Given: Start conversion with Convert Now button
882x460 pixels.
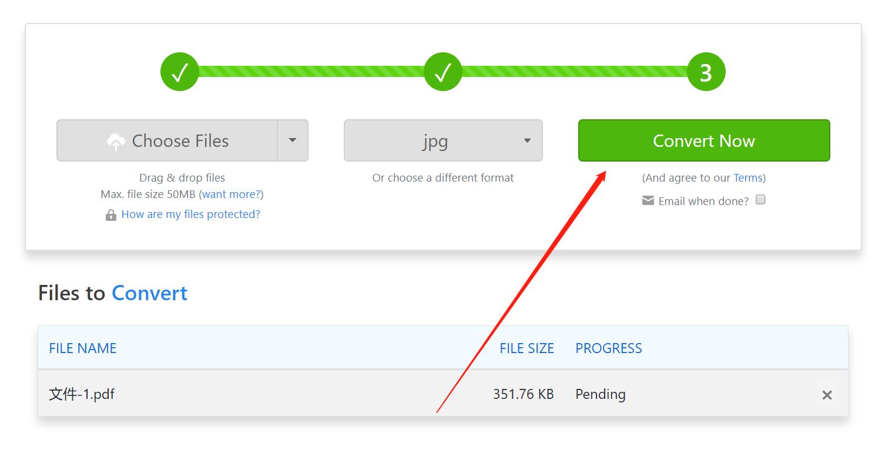Looking at the screenshot, I should [x=704, y=140].
